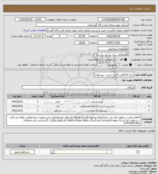
Task: Click the گروه کالا field ابزارآلات
Action: click(x=78, y=87)
